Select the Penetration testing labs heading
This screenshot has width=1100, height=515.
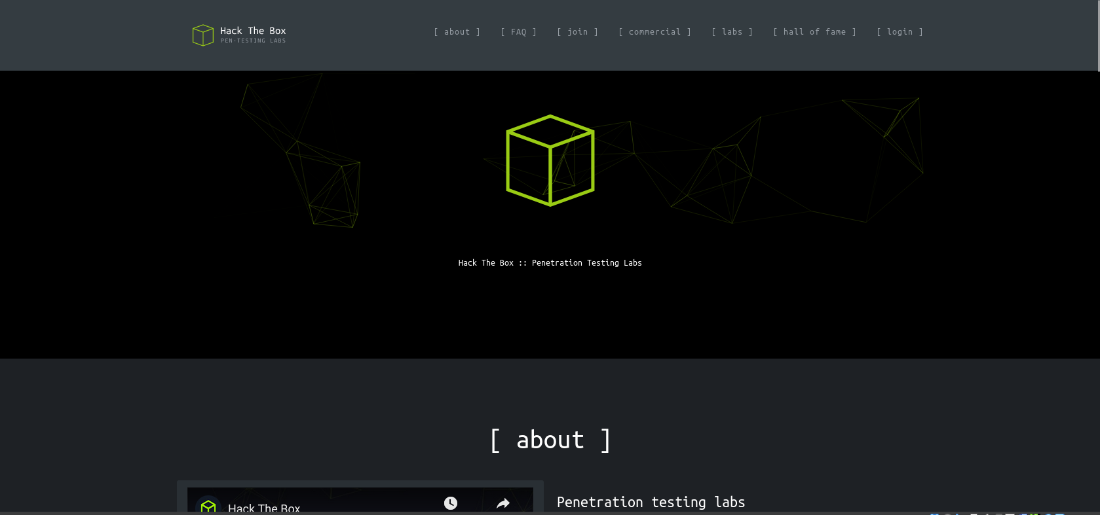pyautogui.click(x=651, y=502)
